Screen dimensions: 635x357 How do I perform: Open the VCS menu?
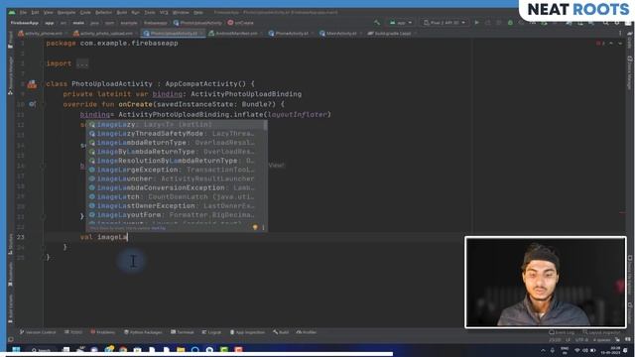pyautogui.click(x=164, y=13)
